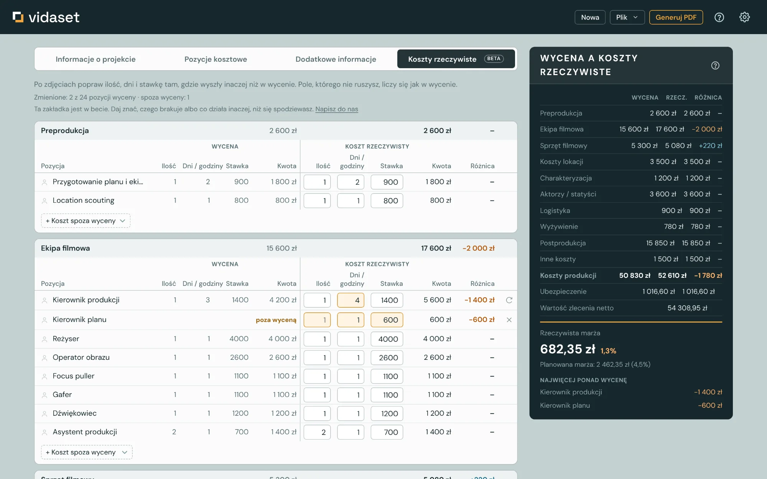The width and height of the screenshot is (767, 479).
Task: Click person icon next to Dźwiękowiec
Action: (x=44, y=414)
